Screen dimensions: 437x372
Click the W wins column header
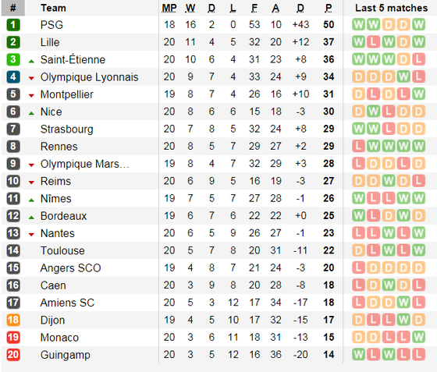190,8
